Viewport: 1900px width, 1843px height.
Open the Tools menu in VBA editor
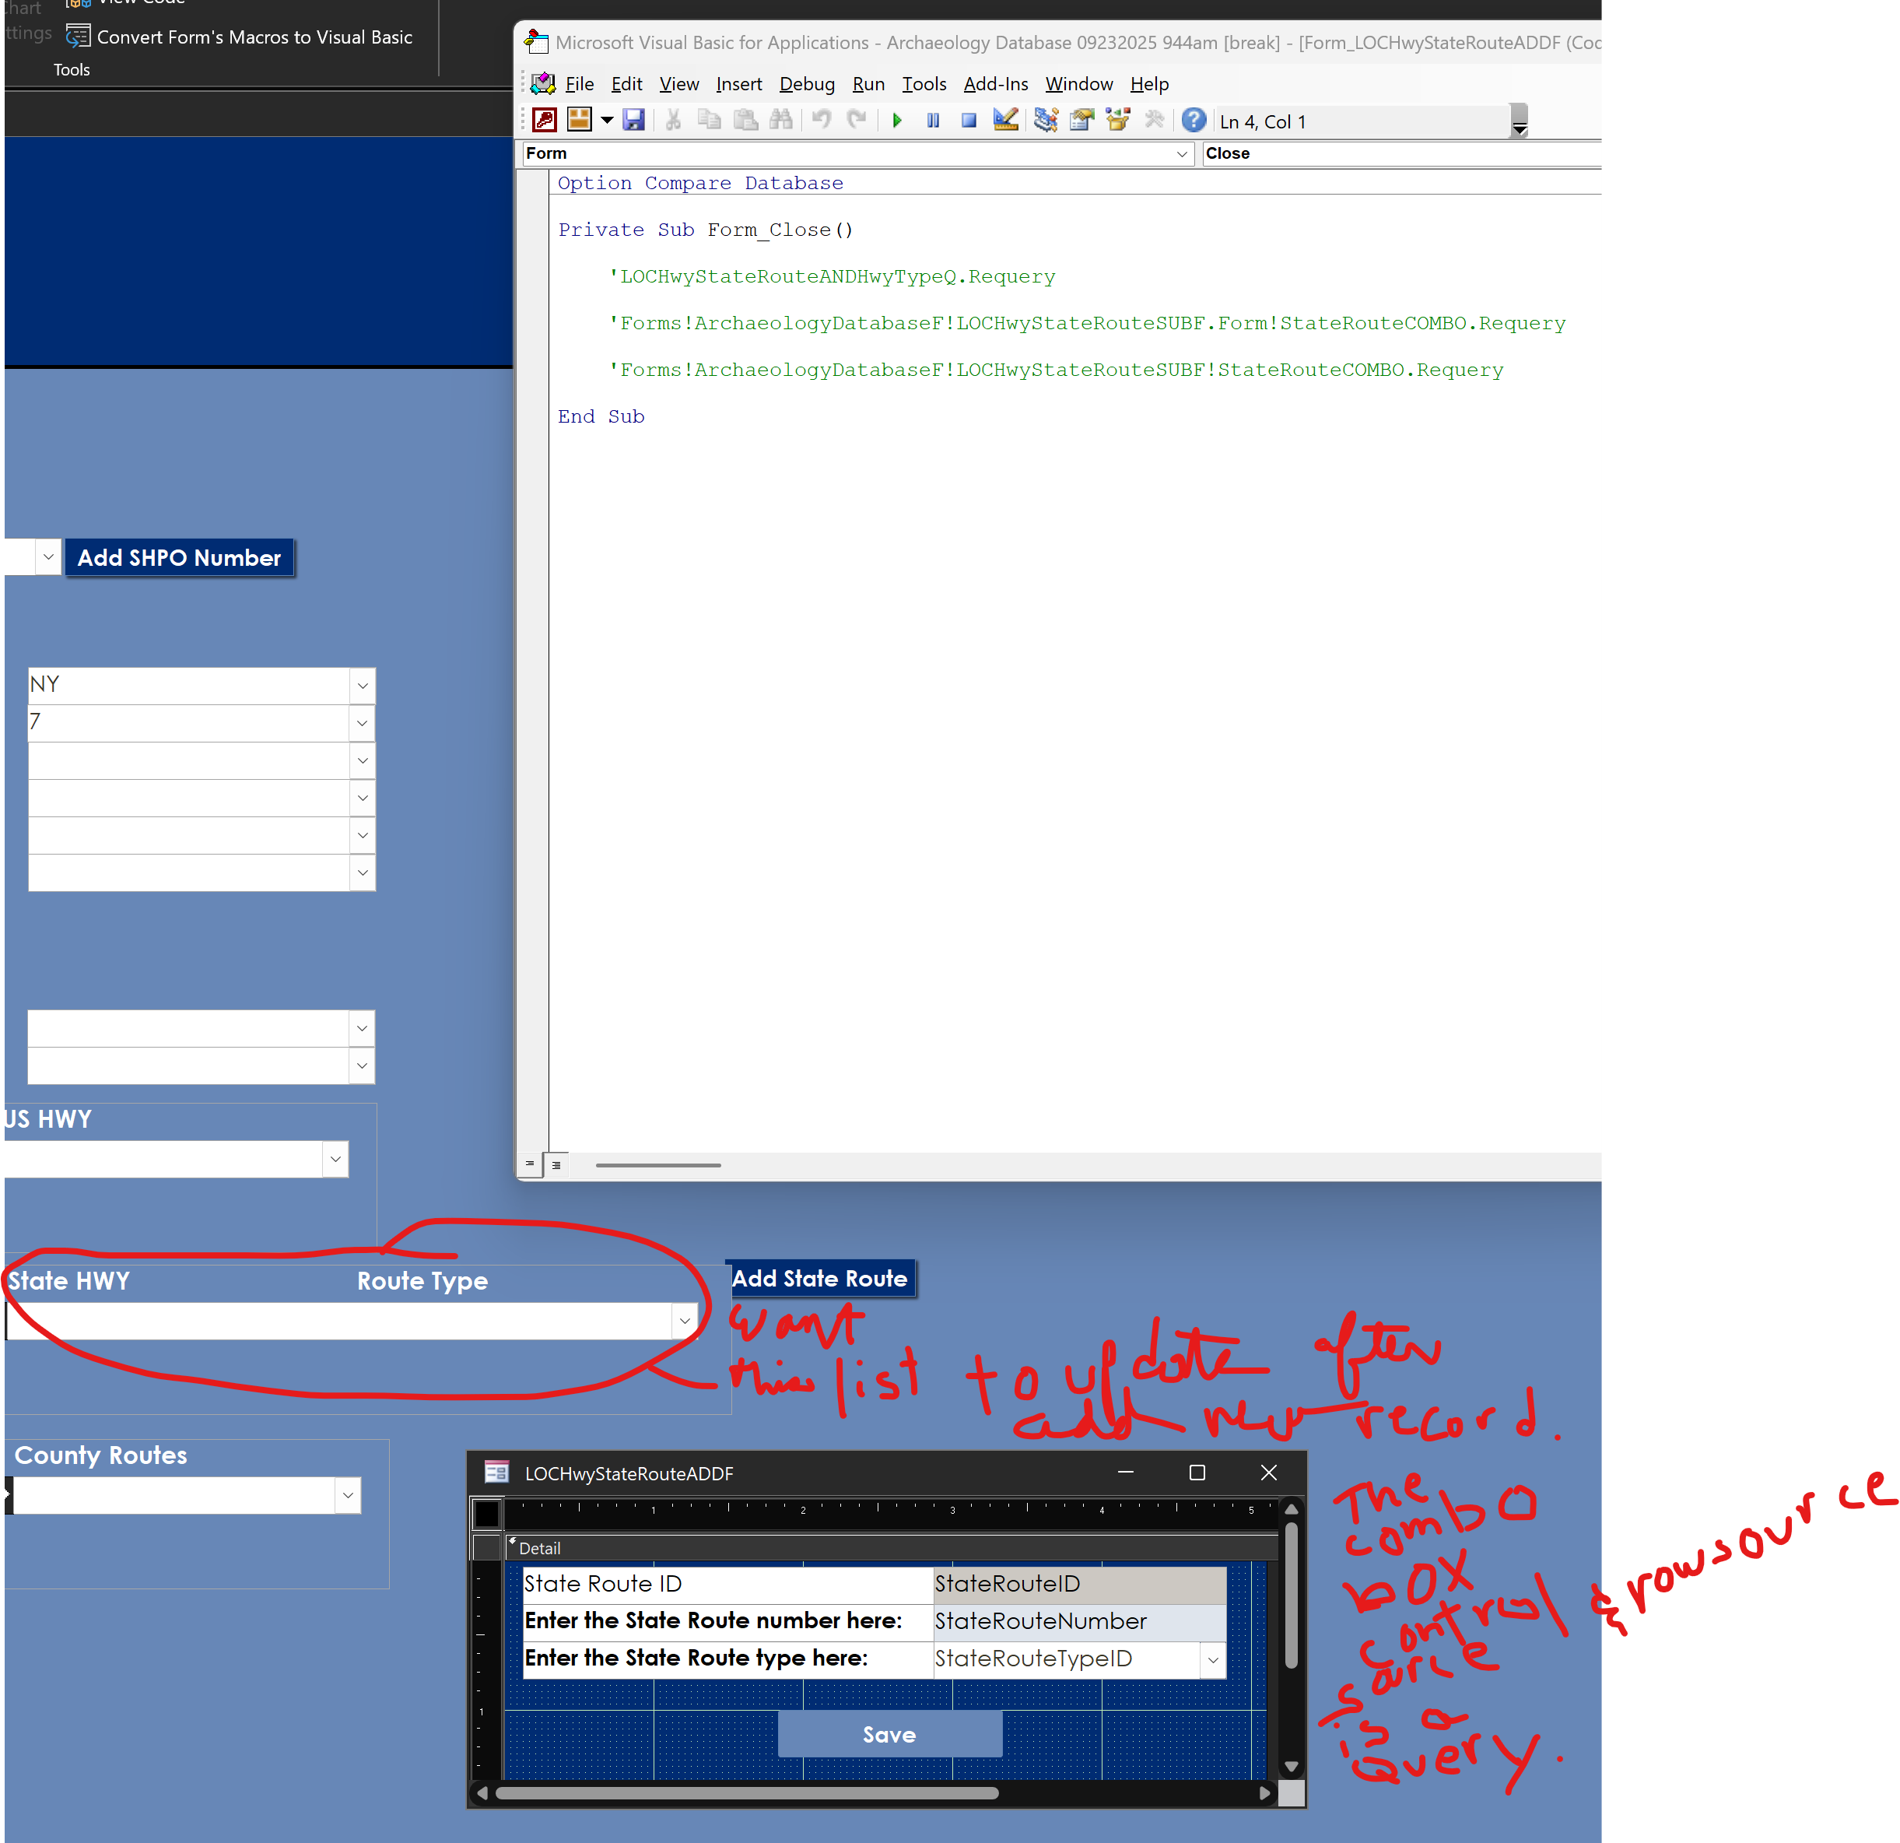click(x=924, y=84)
